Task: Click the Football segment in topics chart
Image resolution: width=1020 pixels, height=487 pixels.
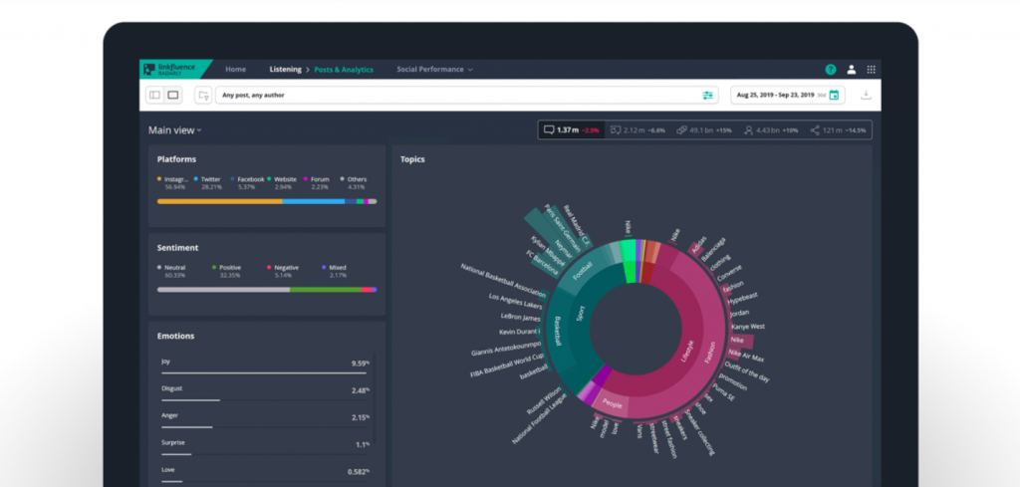Action: [x=583, y=270]
